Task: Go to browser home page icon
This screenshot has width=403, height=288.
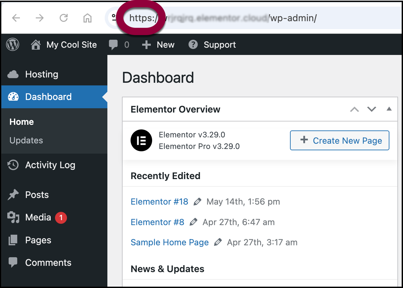Action: [x=87, y=18]
